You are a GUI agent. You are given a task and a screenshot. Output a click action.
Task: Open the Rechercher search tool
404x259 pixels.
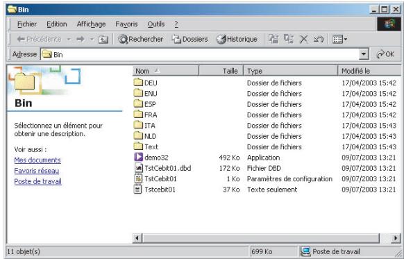[x=140, y=39]
